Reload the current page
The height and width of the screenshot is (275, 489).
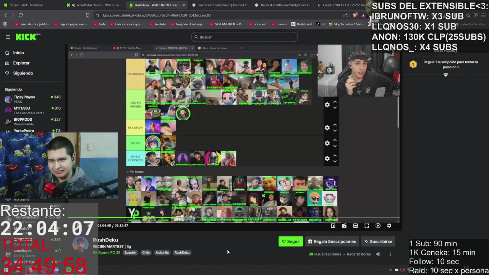(x=21, y=15)
